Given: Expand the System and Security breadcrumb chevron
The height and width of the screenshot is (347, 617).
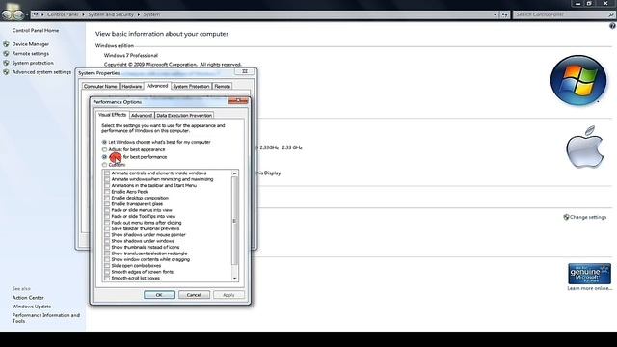Looking at the screenshot, I should (x=139, y=14).
